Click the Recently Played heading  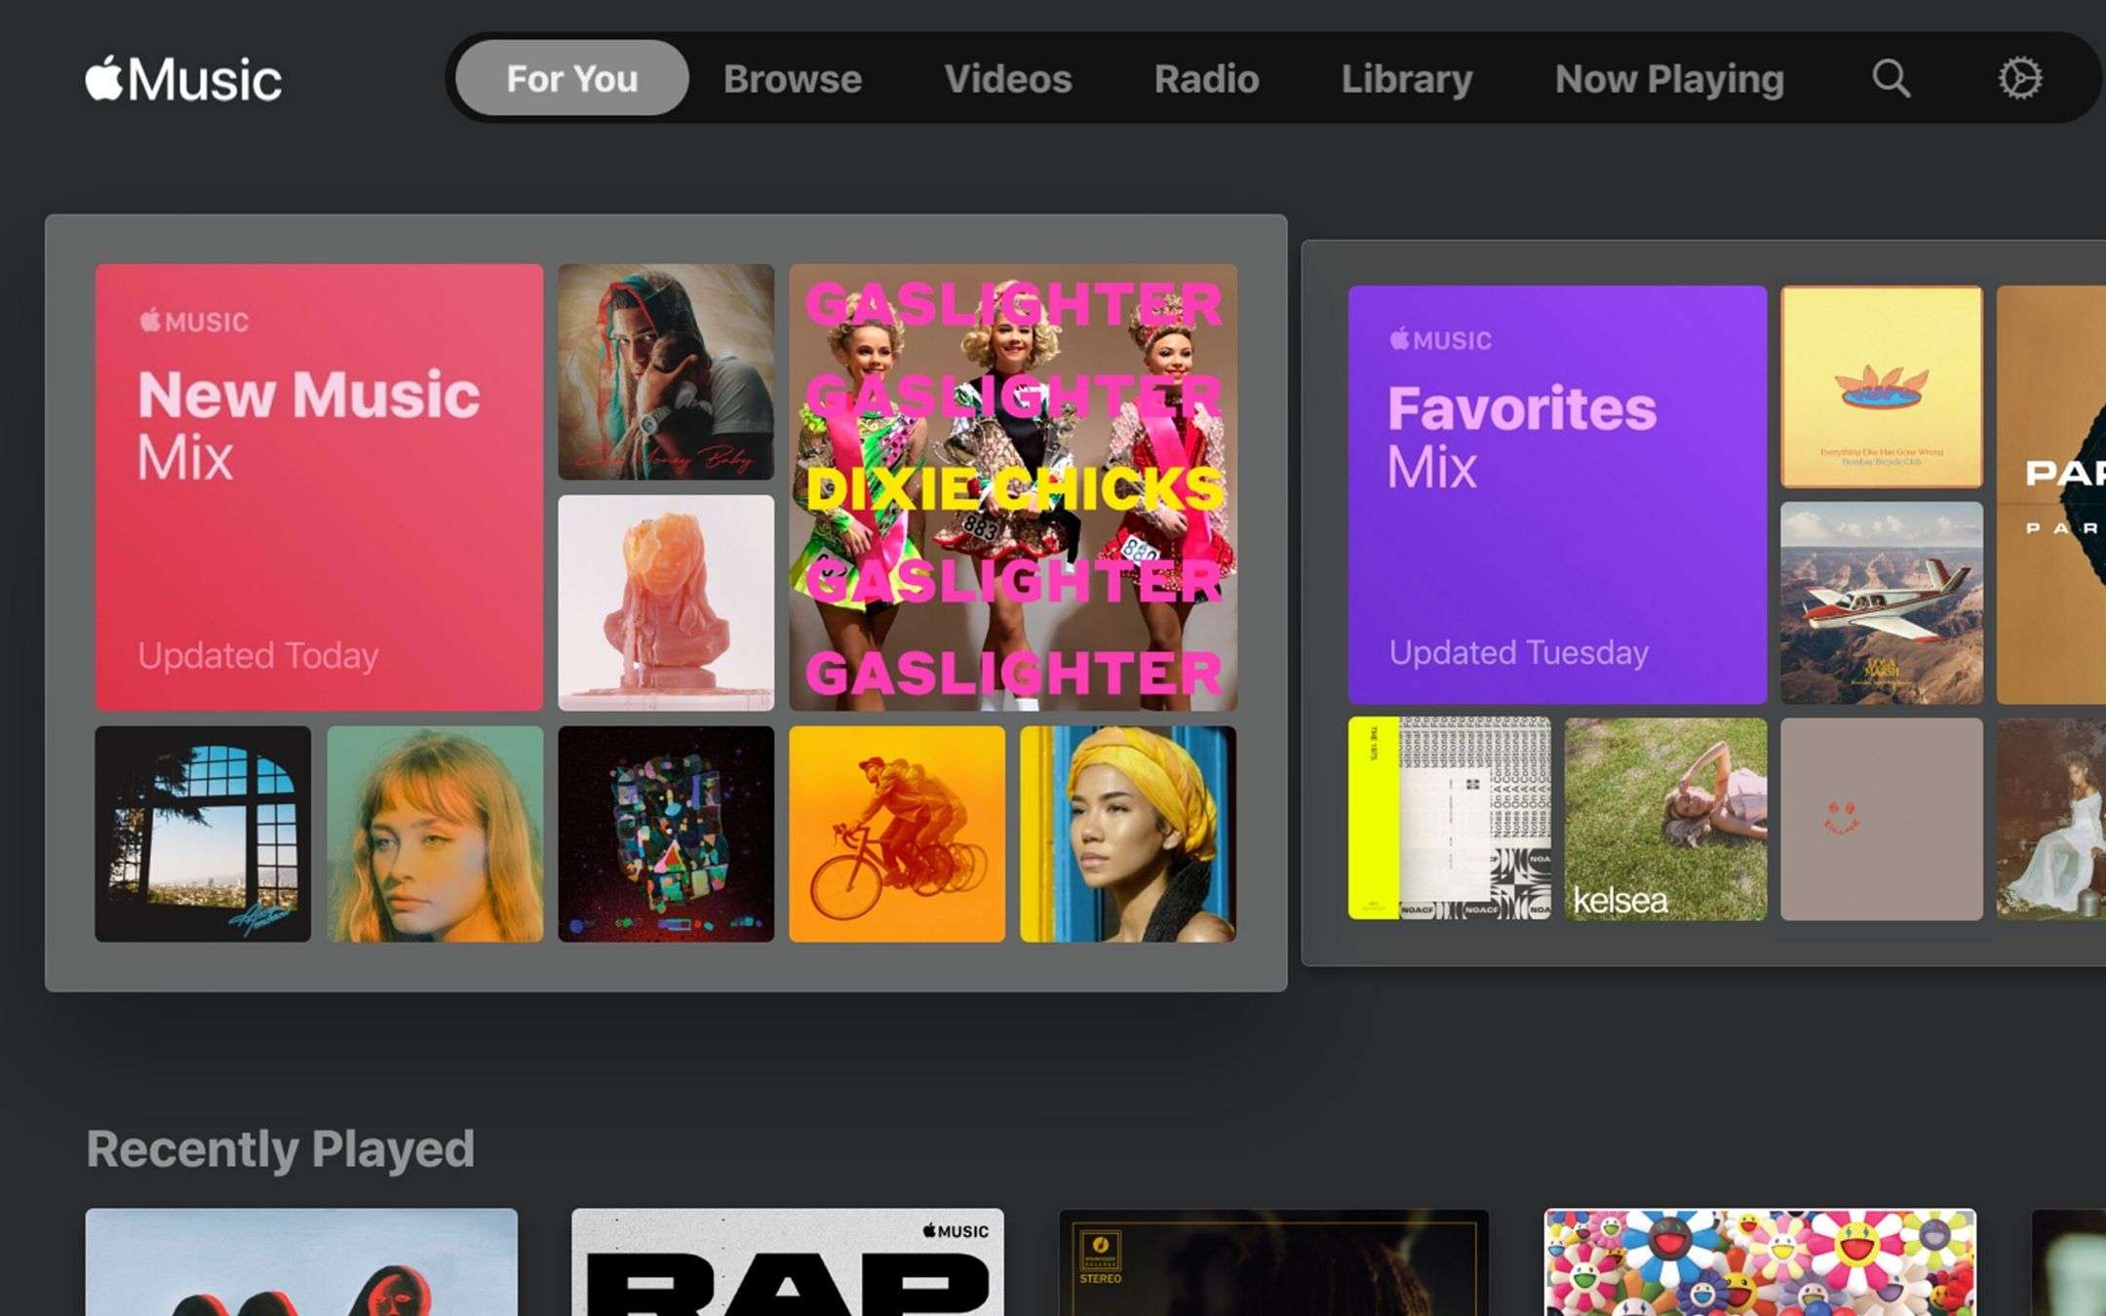coord(280,1148)
